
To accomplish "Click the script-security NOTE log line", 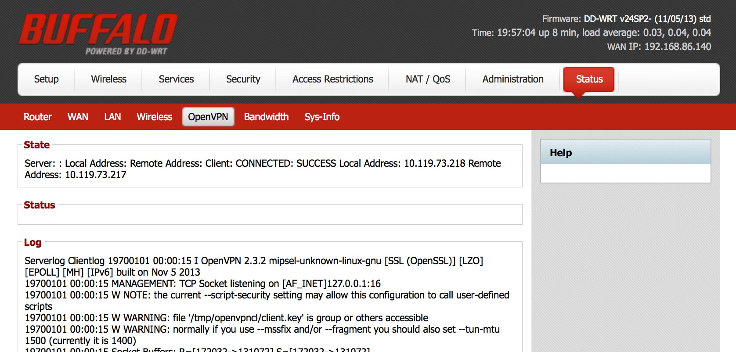I will pyautogui.click(x=267, y=301).
